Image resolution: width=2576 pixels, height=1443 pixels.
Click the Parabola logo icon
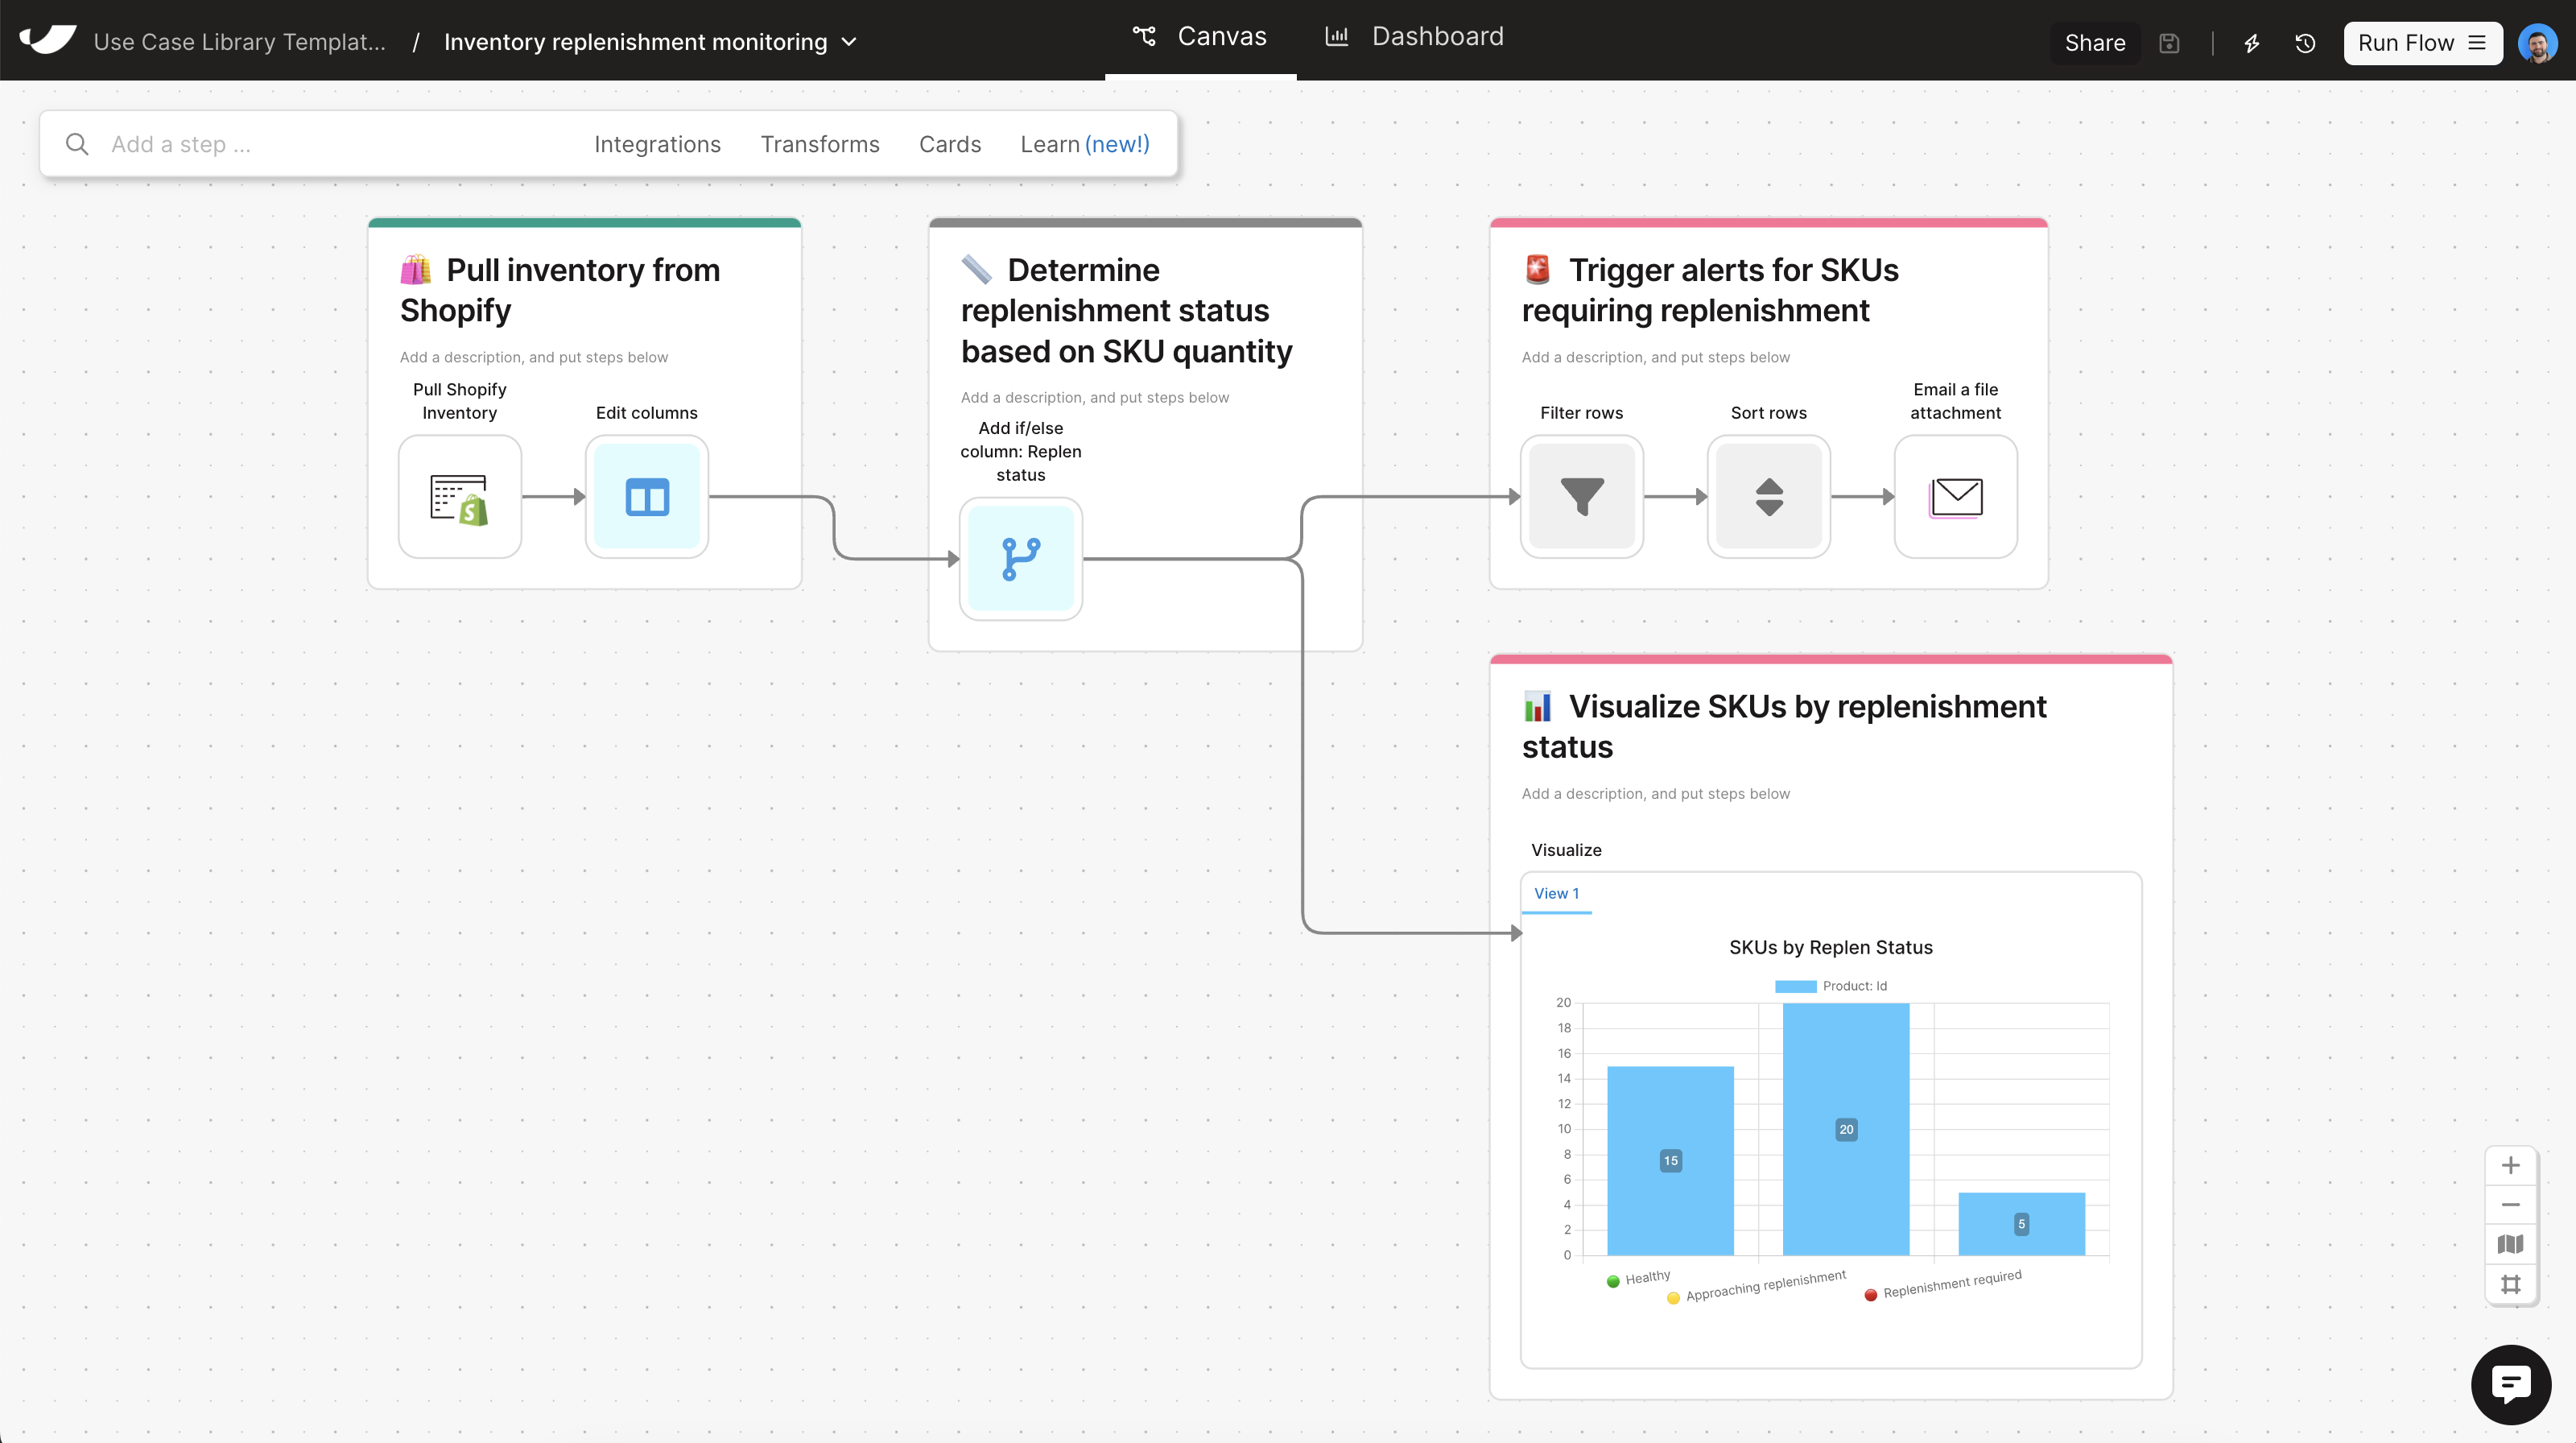[x=47, y=40]
